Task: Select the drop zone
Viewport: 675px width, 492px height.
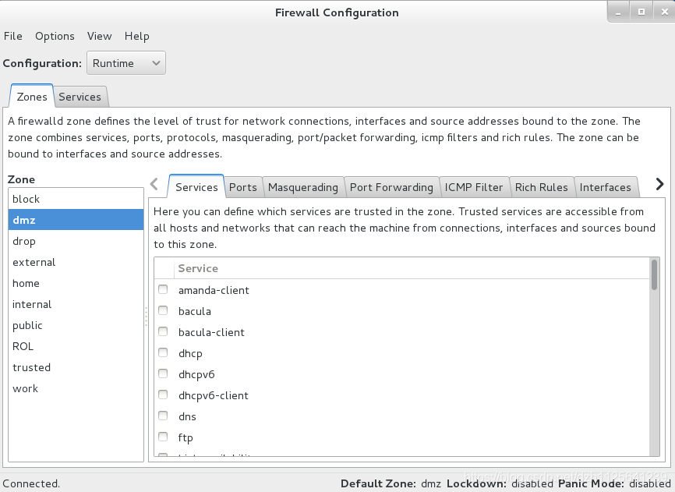Action: pyautogui.click(x=76, y=241)
